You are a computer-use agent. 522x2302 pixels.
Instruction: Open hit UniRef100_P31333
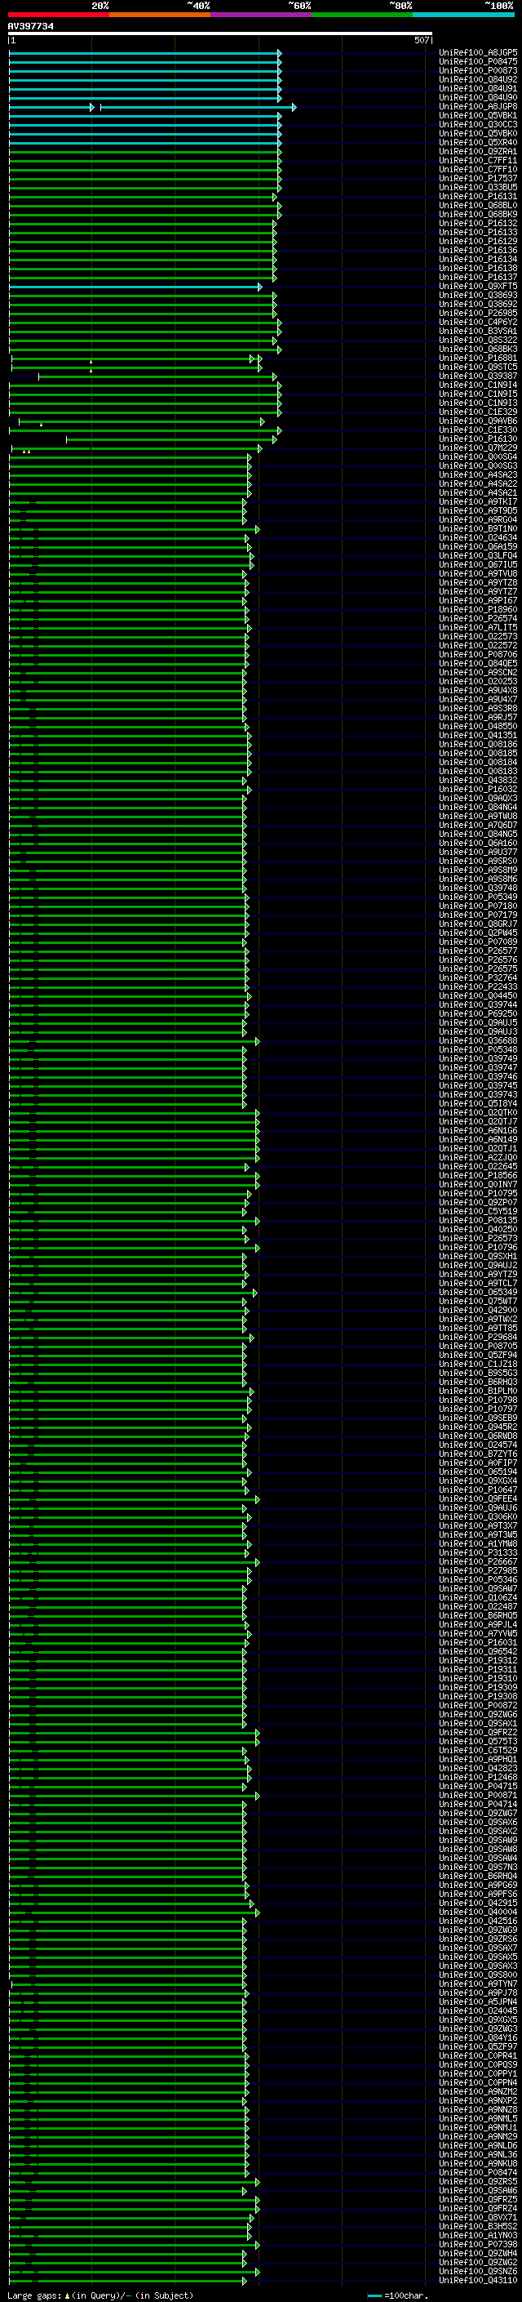tap(477, 1552)
